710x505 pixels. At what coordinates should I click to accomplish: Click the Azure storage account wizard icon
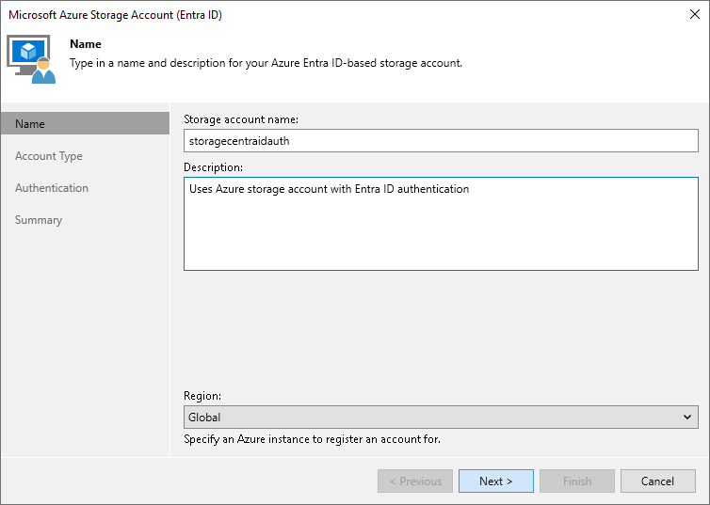click(31, 58)
